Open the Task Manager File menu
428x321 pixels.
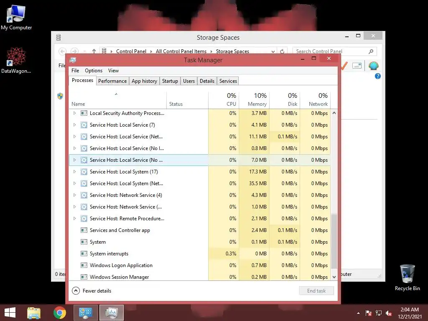75,70
